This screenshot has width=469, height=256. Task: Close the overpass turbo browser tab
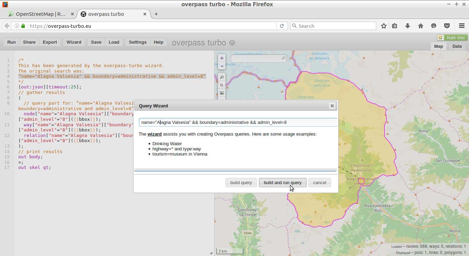(145, 14)
